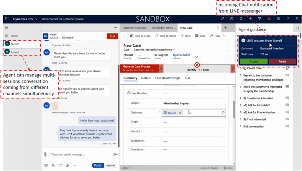Switch message mode to Internal
This screenshot has height=171, width=302.
[x=110, y=165]
